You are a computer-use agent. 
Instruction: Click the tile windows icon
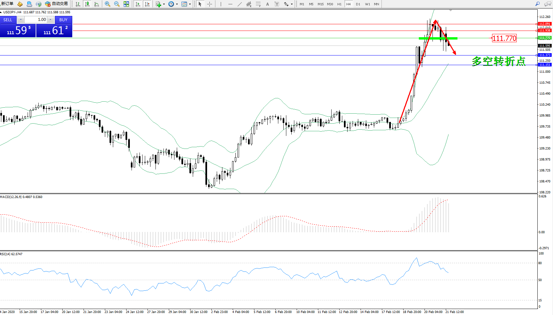point(126,4)
